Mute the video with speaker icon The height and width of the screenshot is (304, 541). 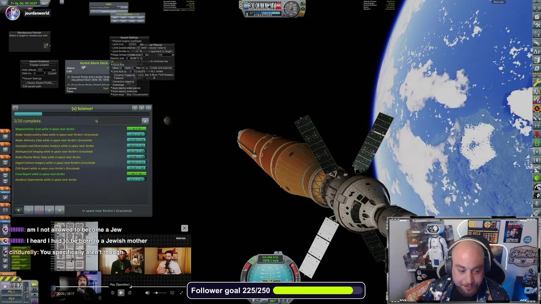[147, 293]
